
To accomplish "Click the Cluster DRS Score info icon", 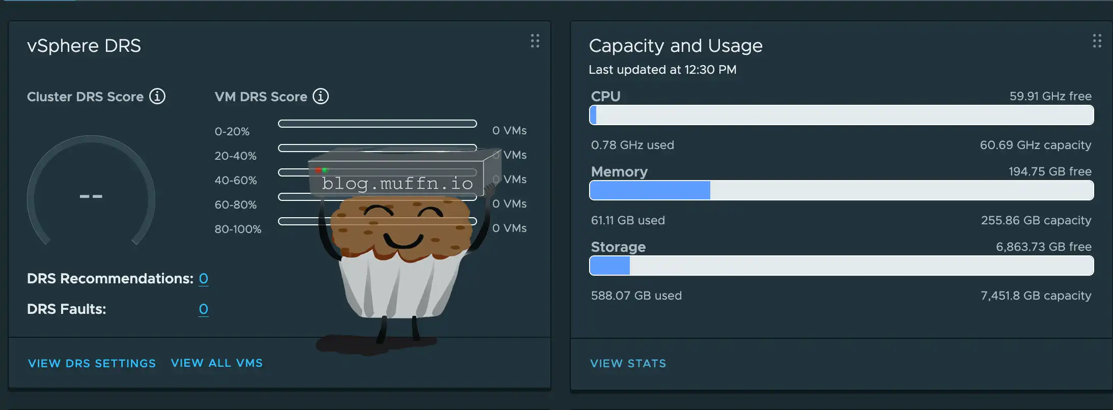I will (x=157, y=96).
